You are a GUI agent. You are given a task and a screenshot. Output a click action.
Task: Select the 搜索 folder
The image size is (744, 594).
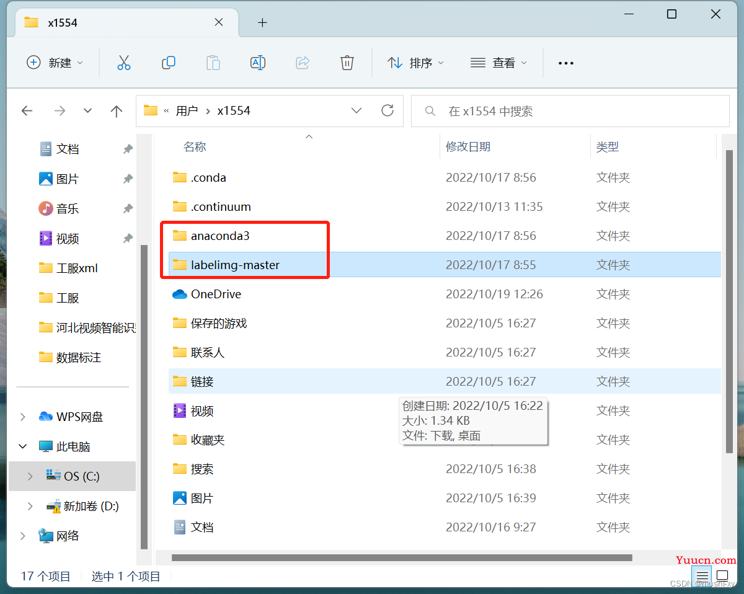(x=445, y=469)
